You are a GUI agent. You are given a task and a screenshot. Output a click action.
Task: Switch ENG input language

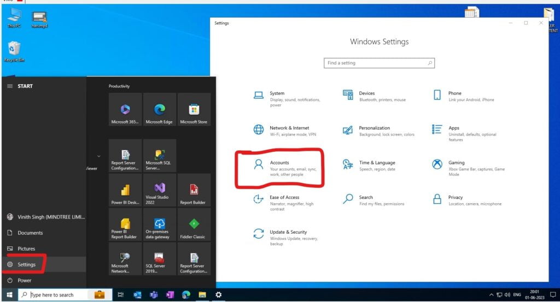click(517, 295)
